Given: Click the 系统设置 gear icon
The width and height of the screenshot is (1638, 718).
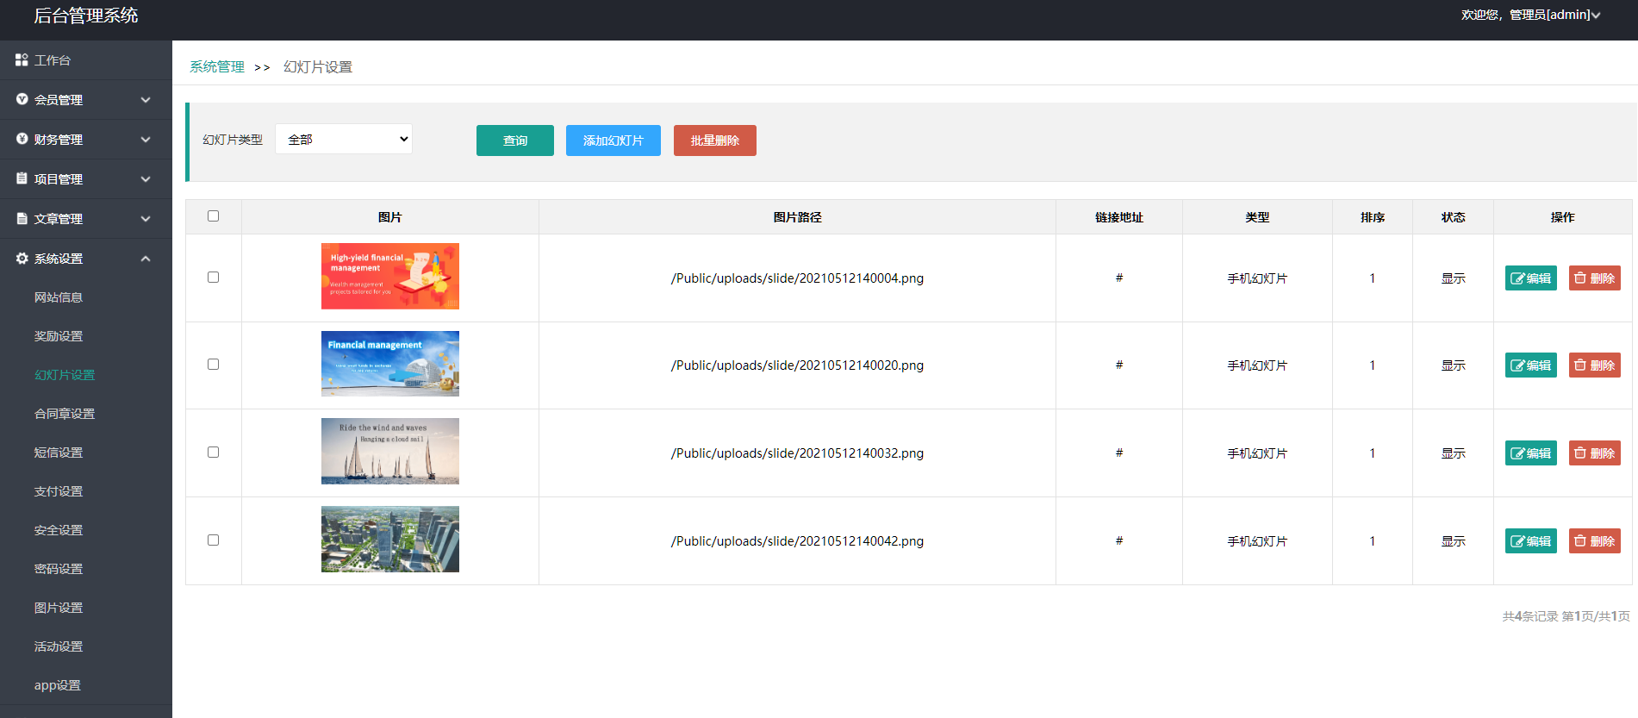Looking at the screenshot, I should [22, 259].
